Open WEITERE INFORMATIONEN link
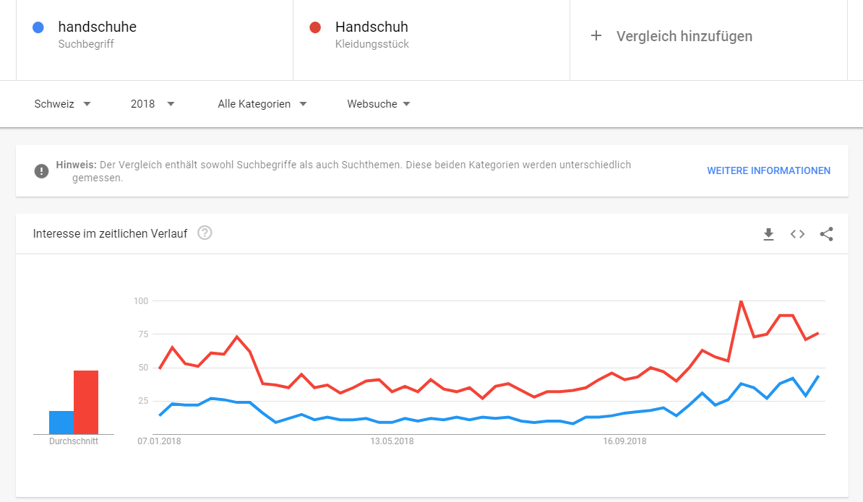The height and width of the screenshot is (502, 863). [x=768, y=171]
